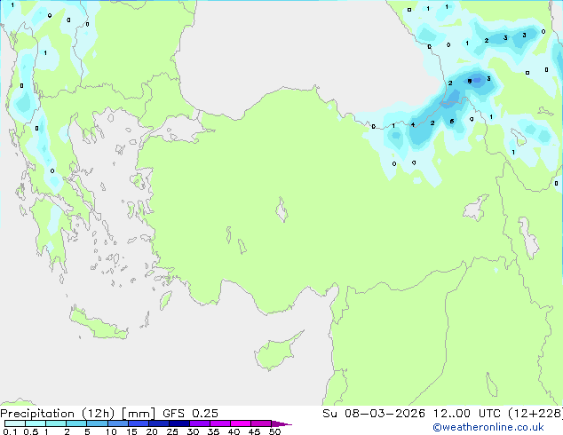
Task: Click the 2–5 mm legend color box
Action: tap(76, 423)
